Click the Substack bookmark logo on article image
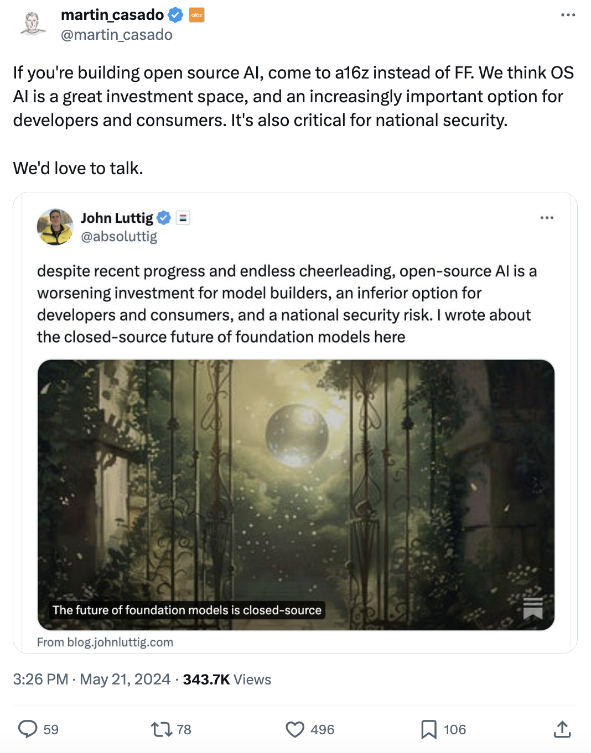 pyautogui.click(x=532, y=608)
